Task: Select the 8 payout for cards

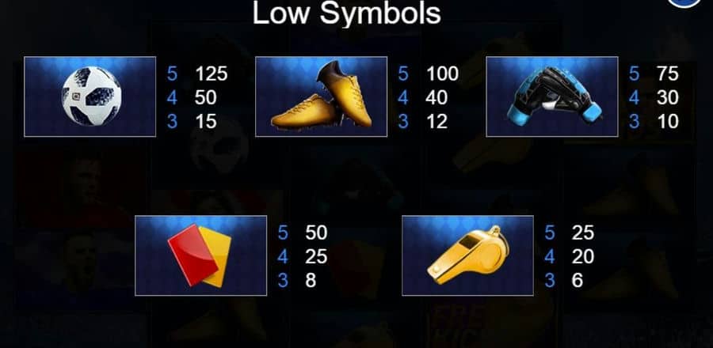Action: [311, 281]
